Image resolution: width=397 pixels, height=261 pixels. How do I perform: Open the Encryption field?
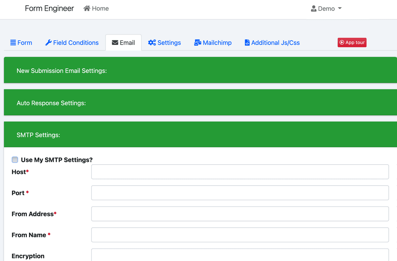click(240, 255)
